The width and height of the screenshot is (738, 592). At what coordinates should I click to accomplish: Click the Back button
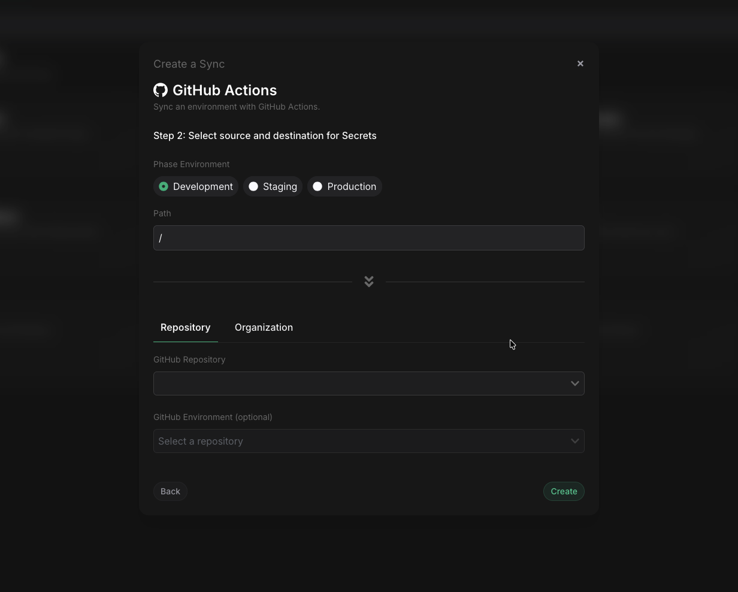pos(170,491)
